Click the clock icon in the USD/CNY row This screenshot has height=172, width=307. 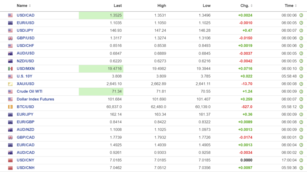pos(301,160)
